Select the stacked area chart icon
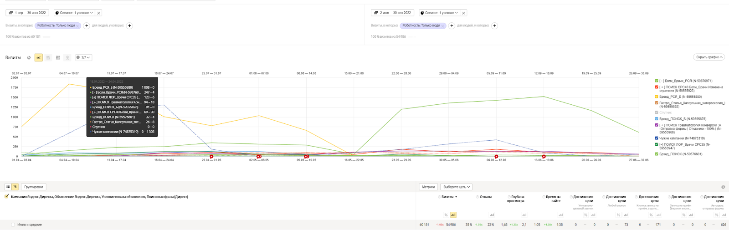 (x=48, y=58)
